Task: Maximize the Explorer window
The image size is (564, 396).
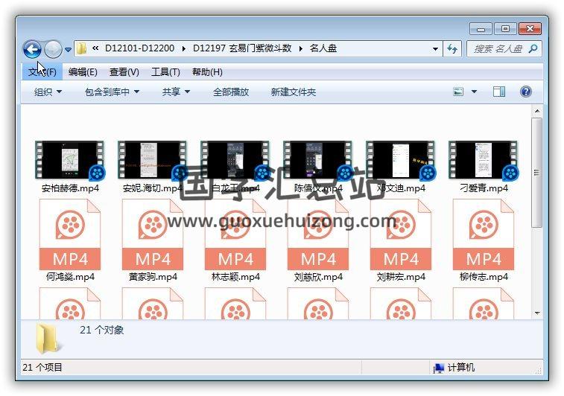Action: click(x=505, y=29)
